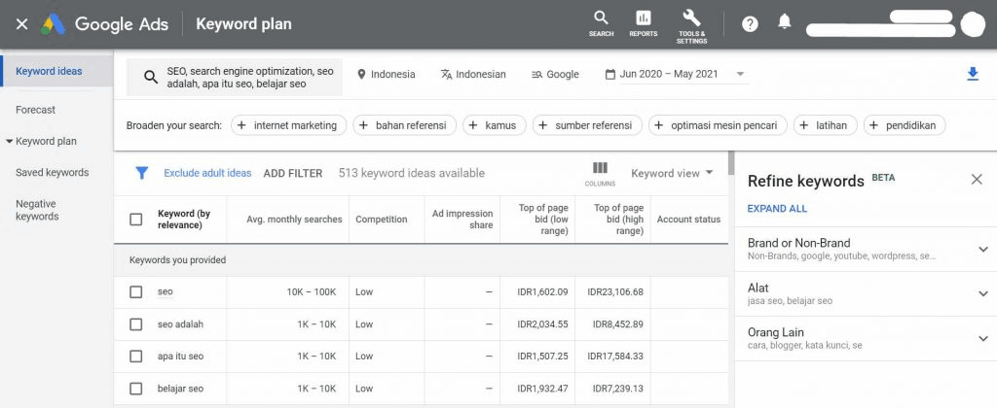This screenshot has width=997, height=408.
Task: Open the date range Jun 2020 – May 2021 dropdown
Action: click(x=676, y=74)
